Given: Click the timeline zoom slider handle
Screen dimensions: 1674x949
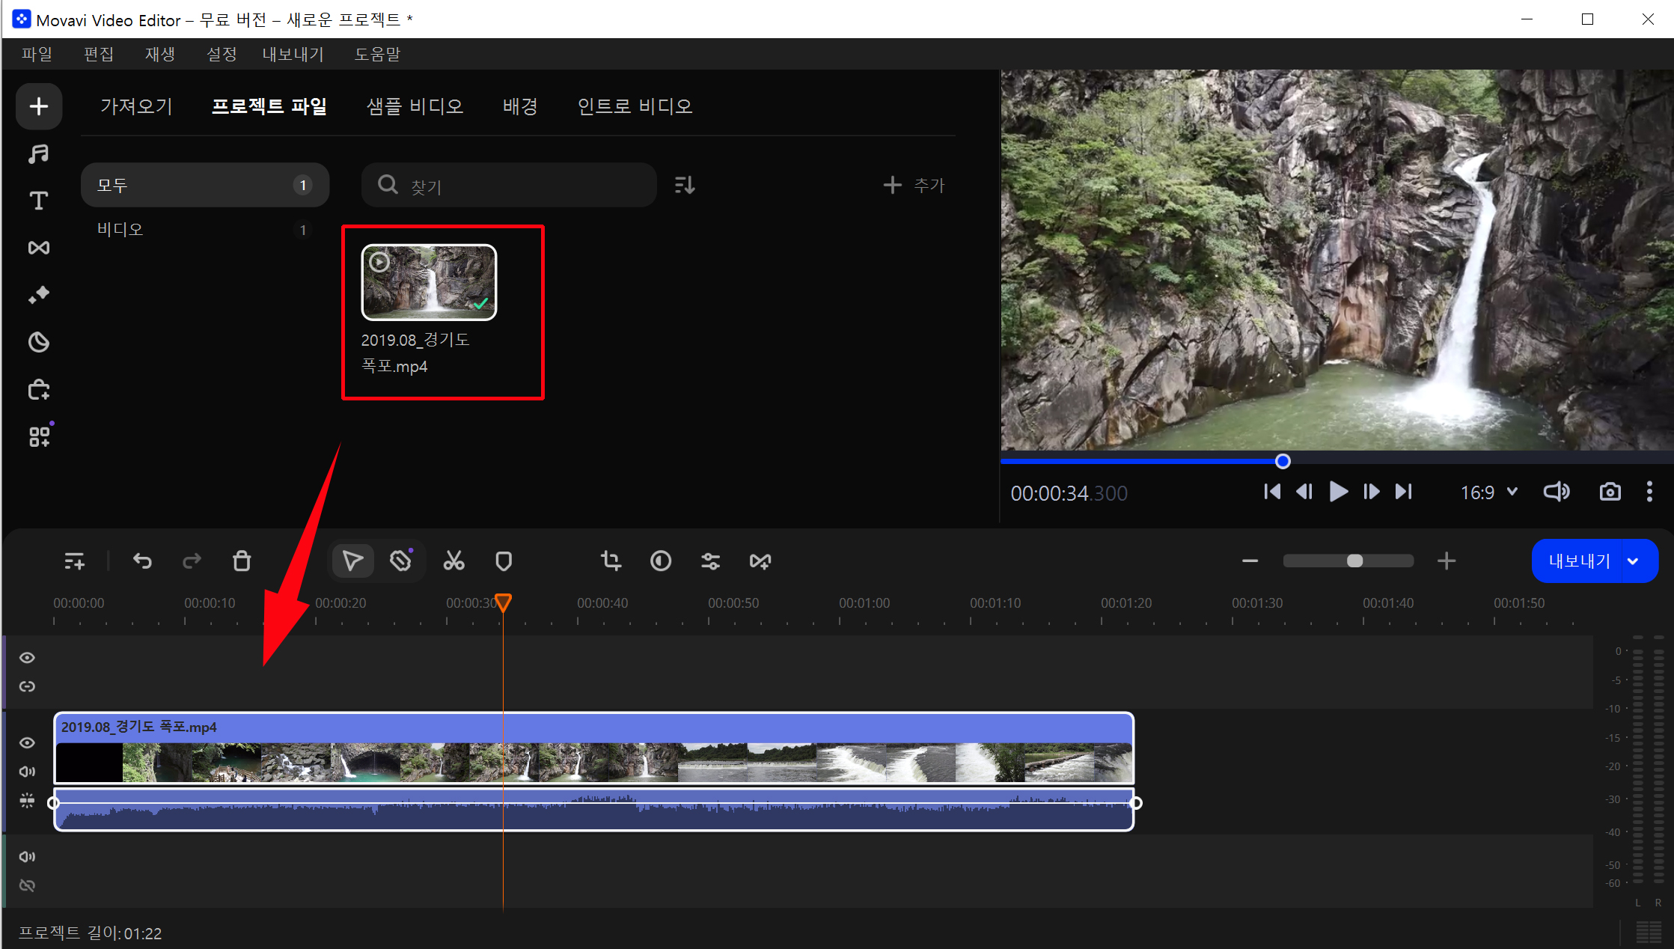Looking at the screenshot, I should coord(1354,561).
